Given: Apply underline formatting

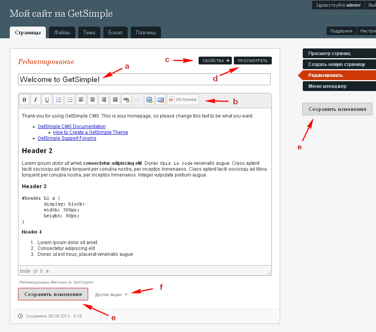Looking at the screenshot, I should (47, 100).
